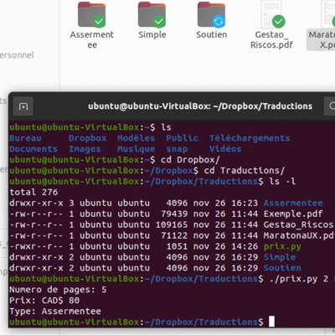Click Exemple.pdf in the terminal listing
This screenshot has height=335, width=335.
pyautogui.click(x=293, y=214)
